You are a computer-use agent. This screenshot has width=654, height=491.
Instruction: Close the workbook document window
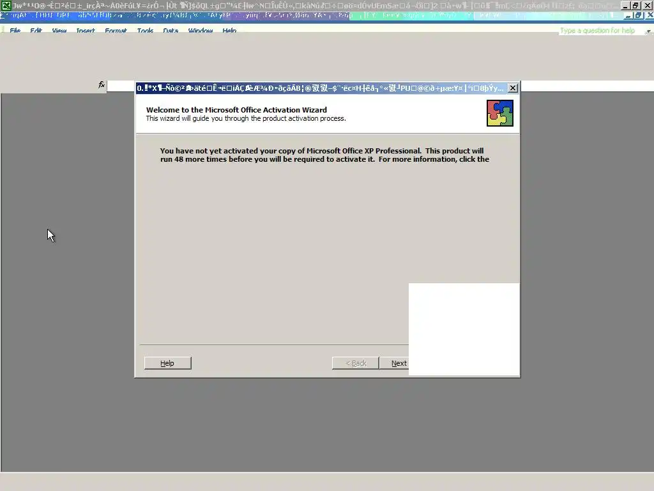[650, 16]
